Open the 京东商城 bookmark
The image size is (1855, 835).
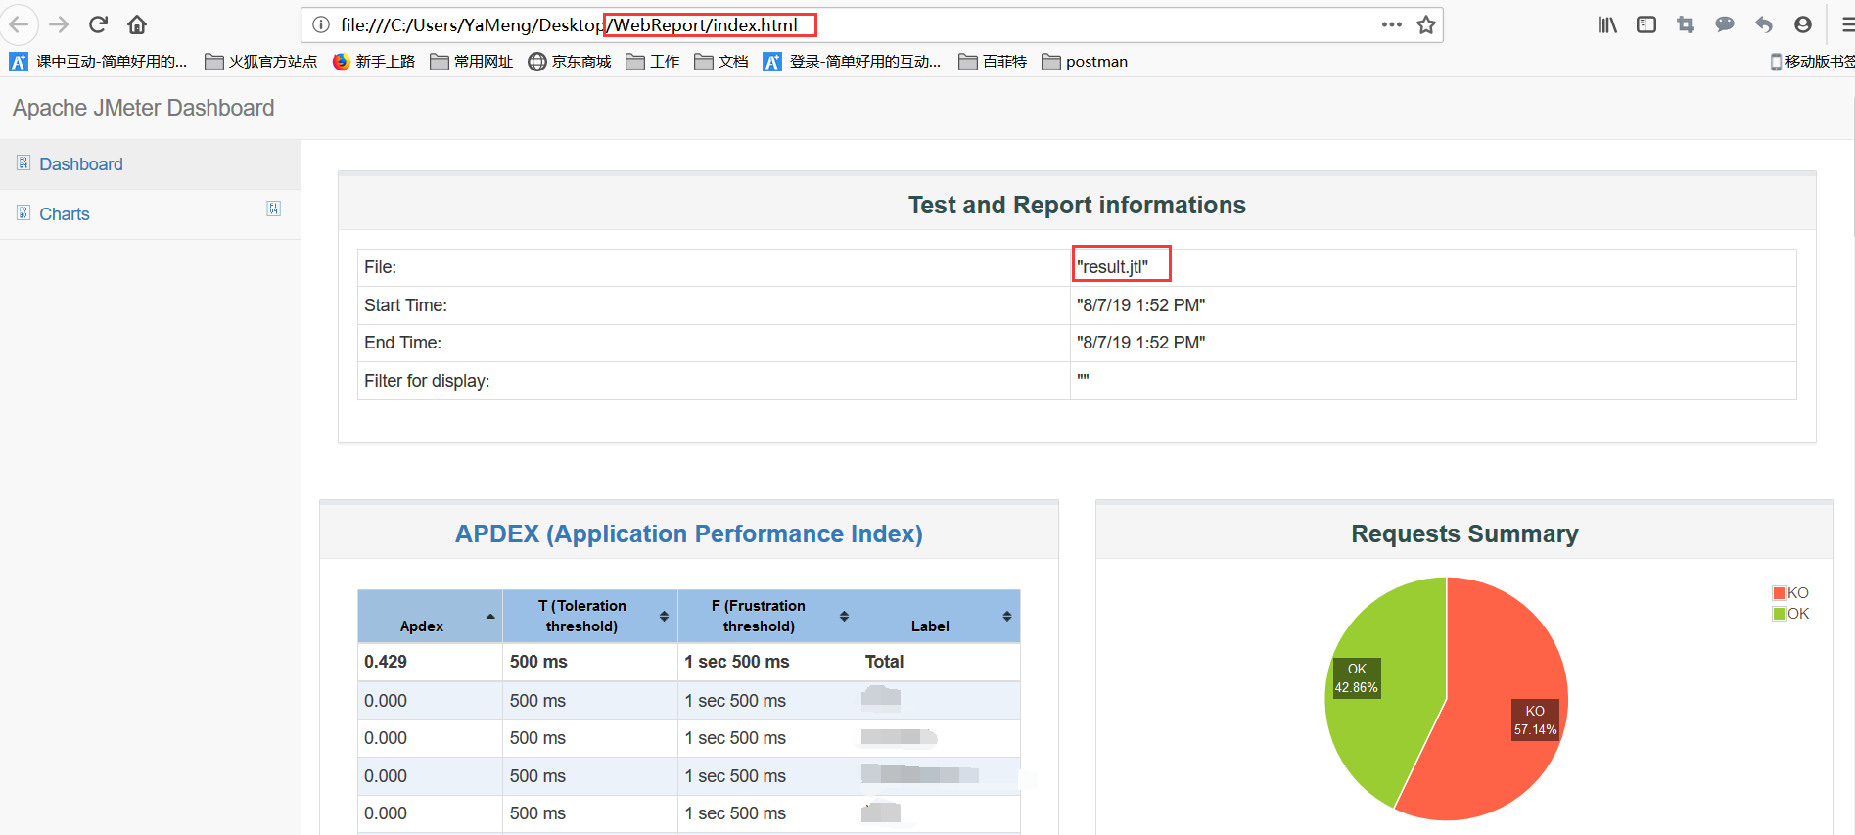(570, 62)
